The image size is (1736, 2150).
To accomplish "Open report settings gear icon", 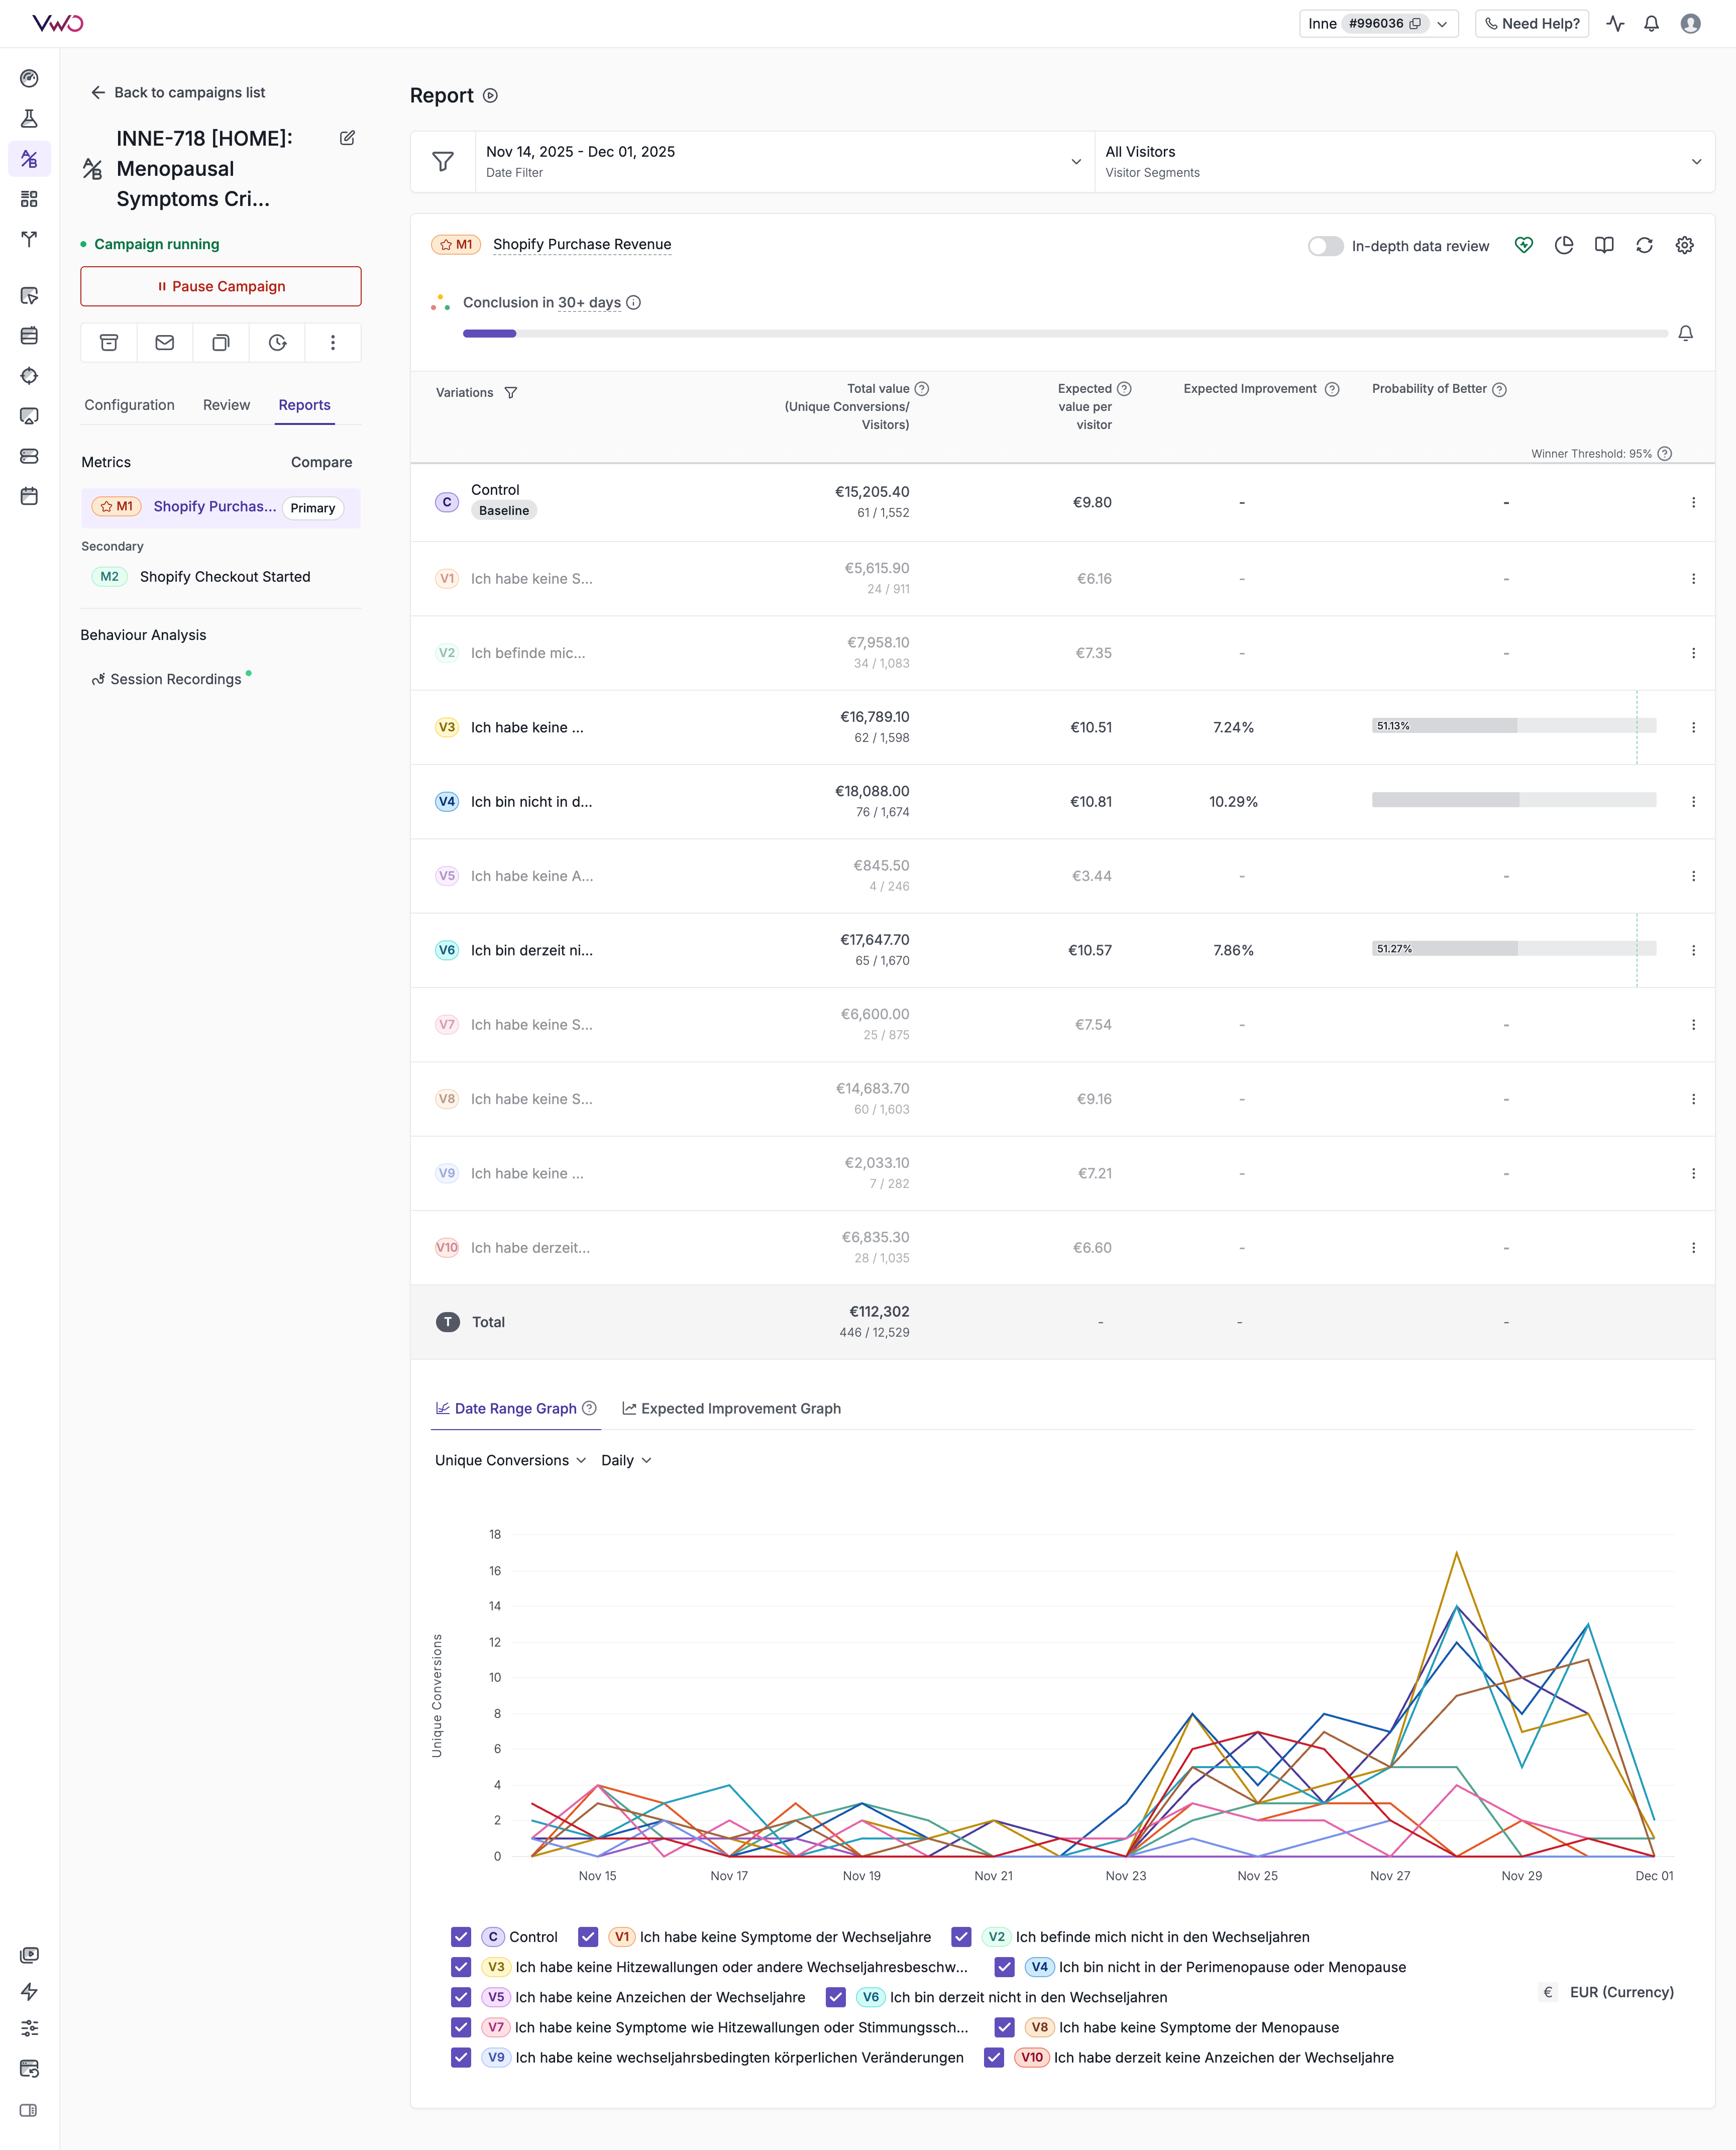I will point(1684,246).
